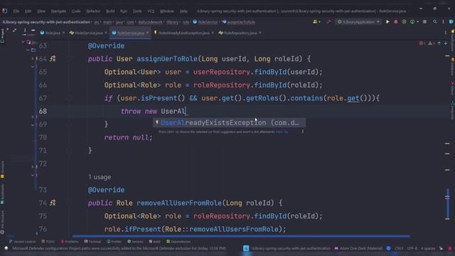This screenshot has height=256, width=455.
Task: Open JetBrains toolbox icon at top right
Action: pyautogui.click(x=451, y=22)
